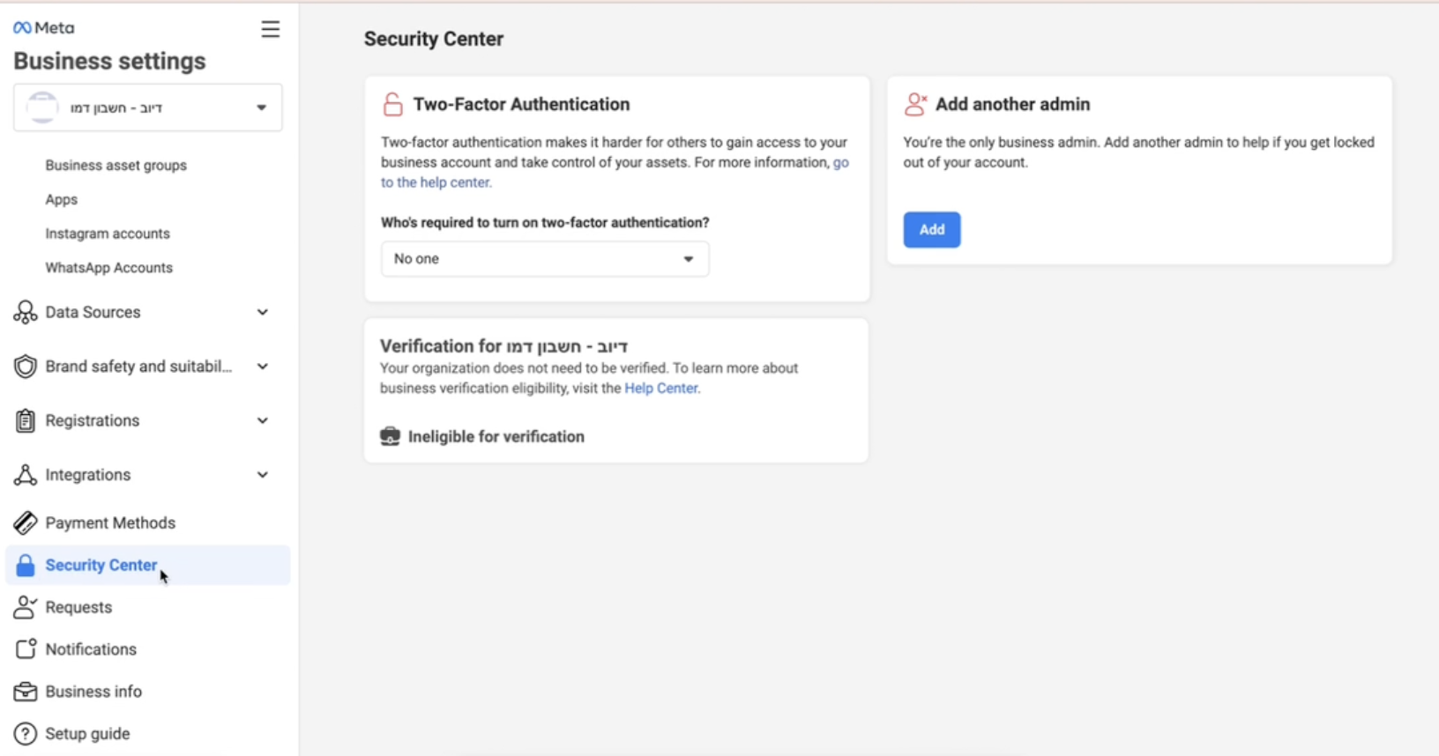1439x756 pixels.
Task: Click the Setup guide question icon
Action: click(26, 734)
